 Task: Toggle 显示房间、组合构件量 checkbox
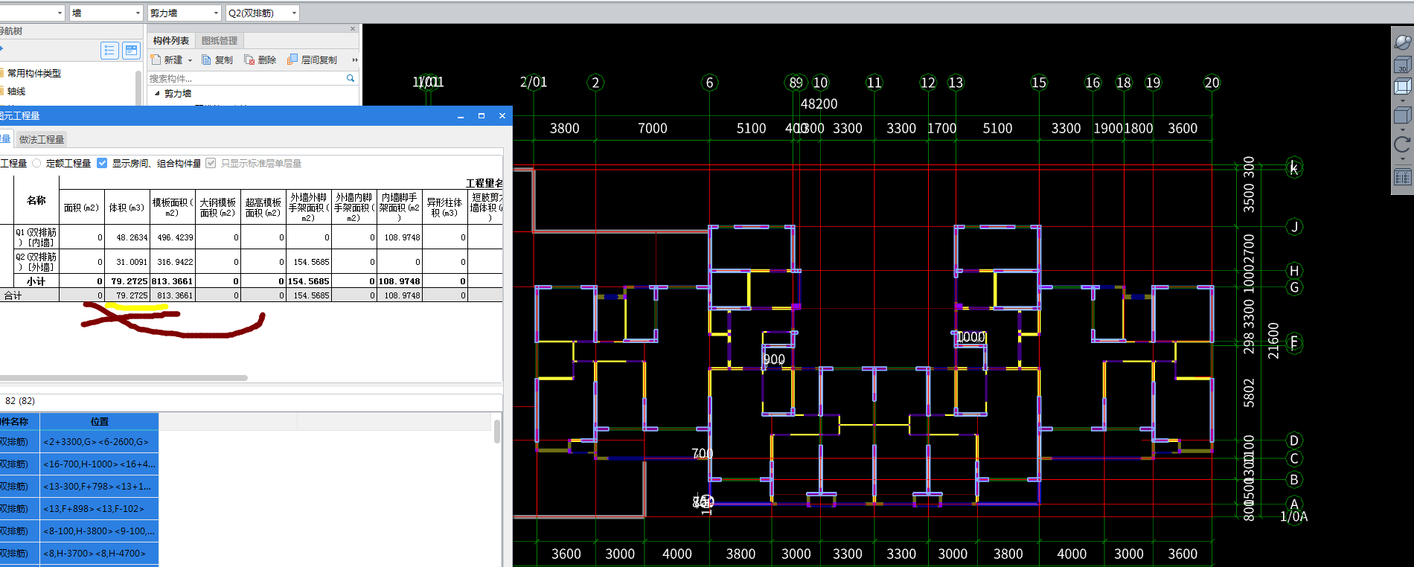click(x=103, y=163)
